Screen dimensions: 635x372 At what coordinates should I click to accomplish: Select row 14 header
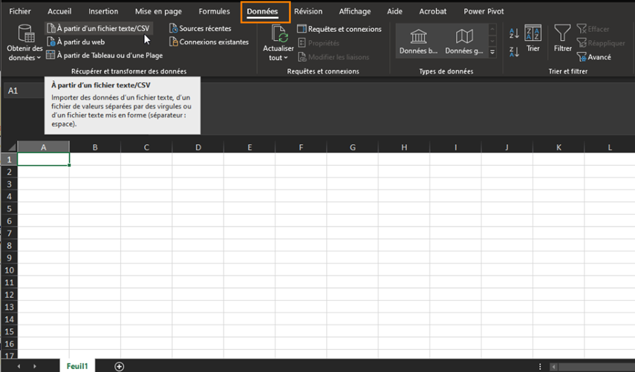[x=9, y=319]
